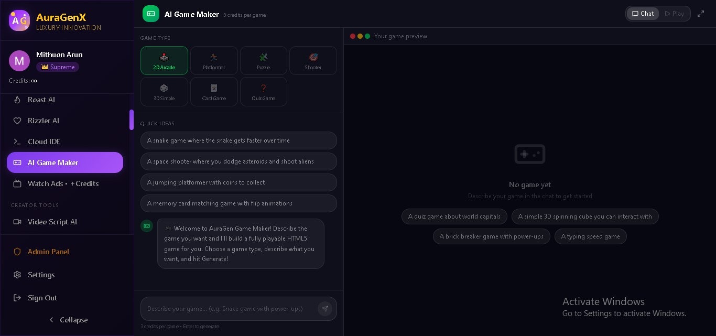
Task: Select the Shooter game type
Action: coord(313,61)
